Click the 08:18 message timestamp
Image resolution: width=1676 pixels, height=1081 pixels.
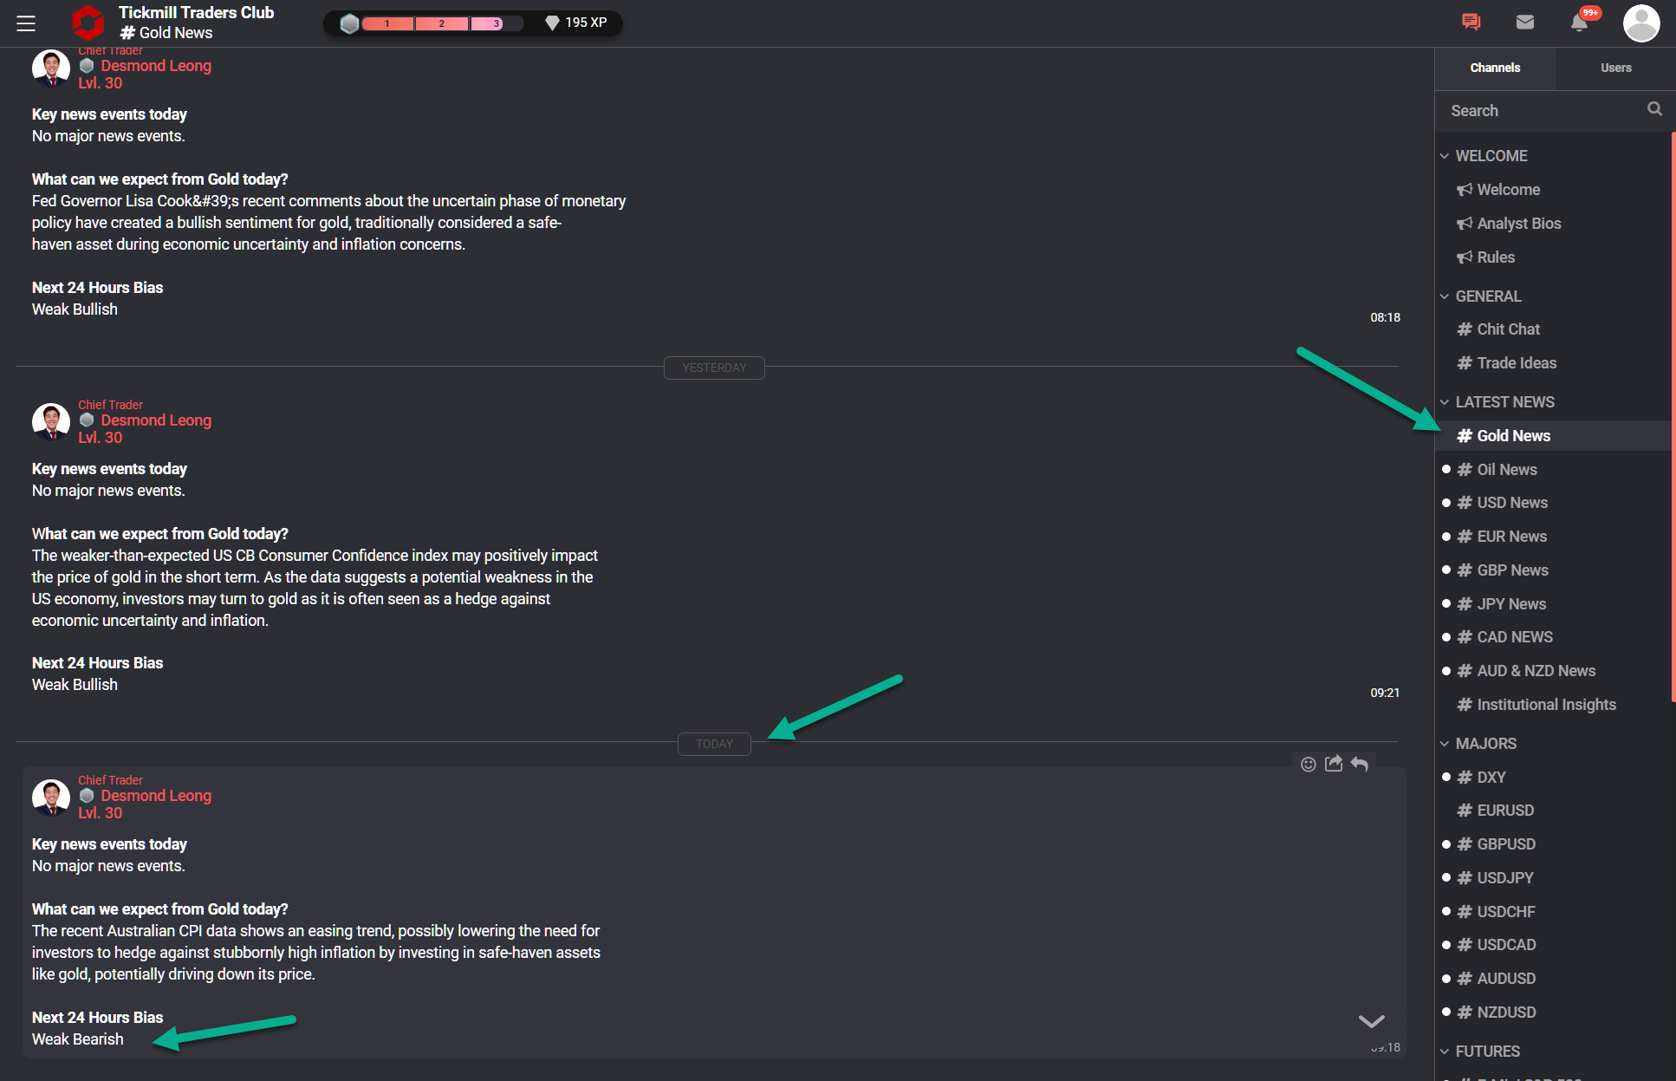1385,317
